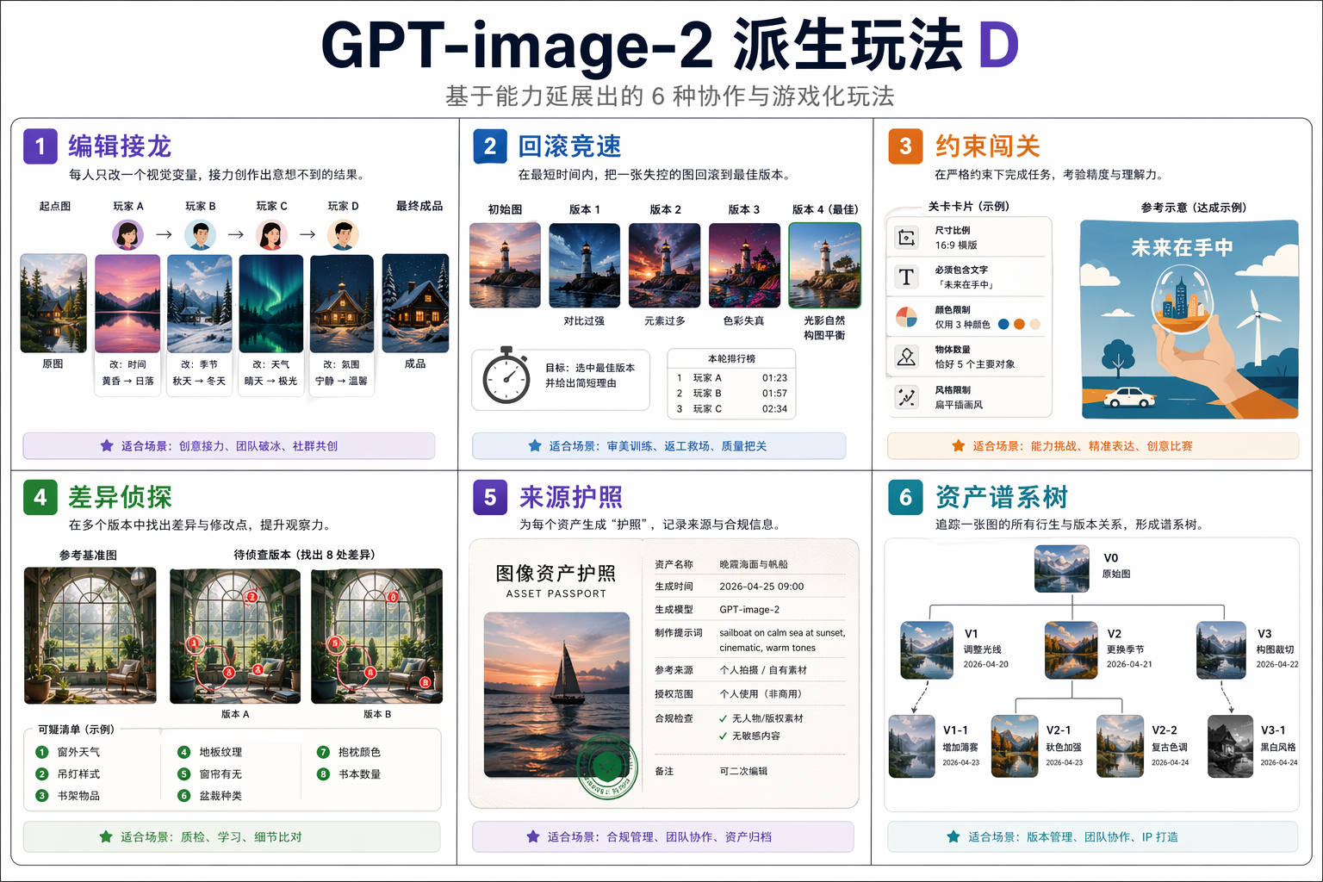Select the text 'T' 必须包含文字 icon
The width and height of the screenshot is (1323, 882).
click(906, 276)
